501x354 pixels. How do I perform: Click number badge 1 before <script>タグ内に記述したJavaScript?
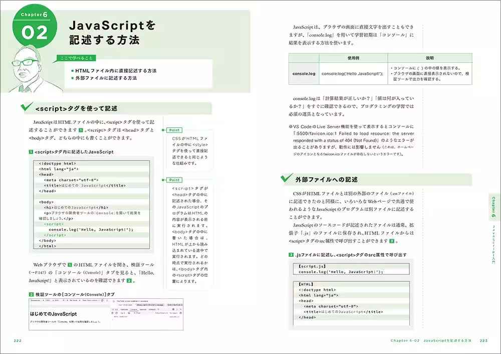click(x=31, y=151)
